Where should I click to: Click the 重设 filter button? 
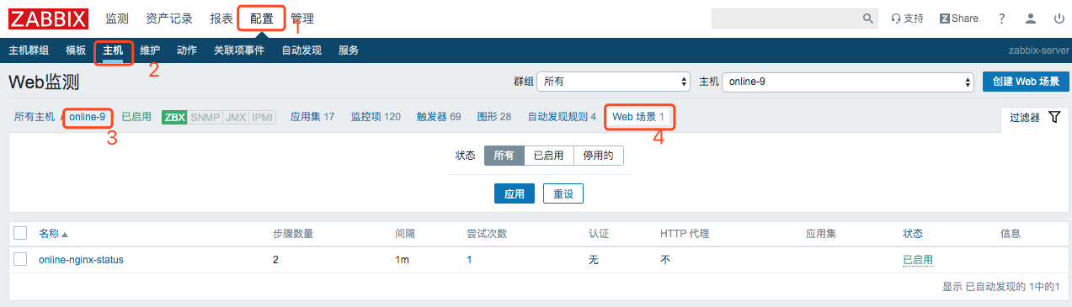tap(563, 193)
